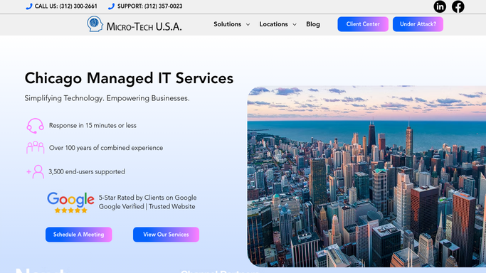Image resolution: width=486 pixels, height=273 pixels.
Task: Open the Facebook social icon
Action: pos(458,6)
